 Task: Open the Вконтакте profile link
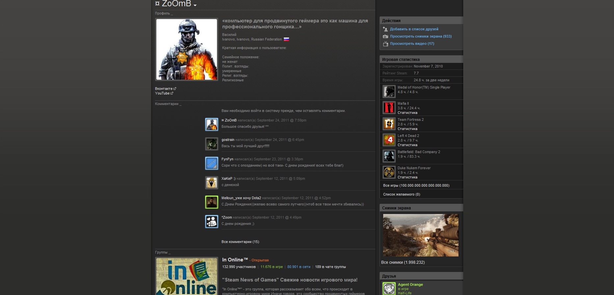pyautogui.click(x=164, y=89)
